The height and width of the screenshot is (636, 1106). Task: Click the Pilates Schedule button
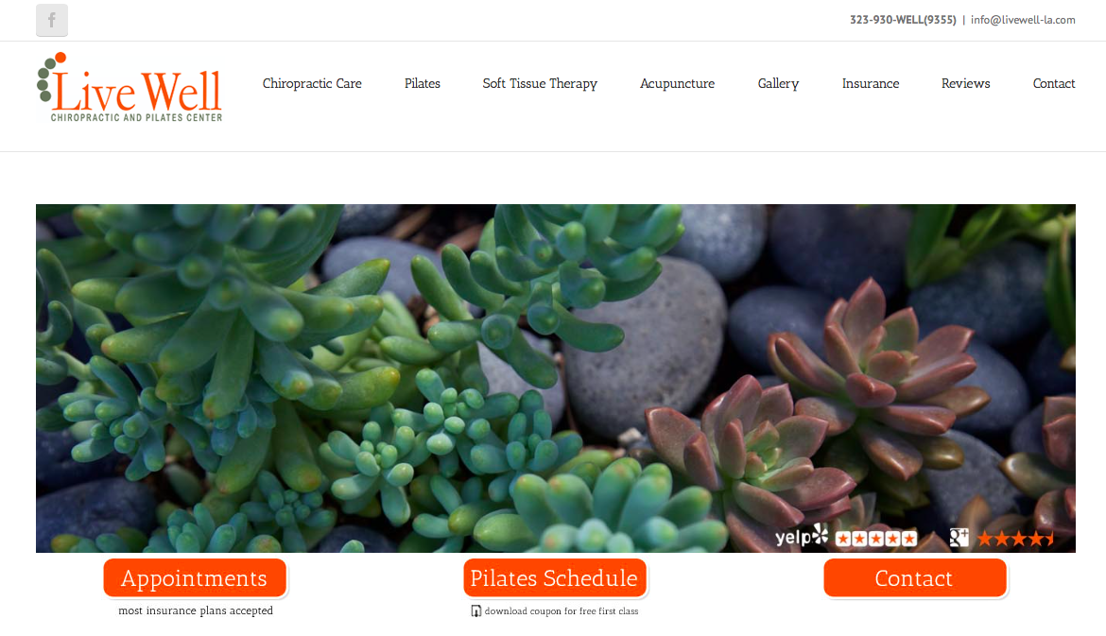[554, 578]
